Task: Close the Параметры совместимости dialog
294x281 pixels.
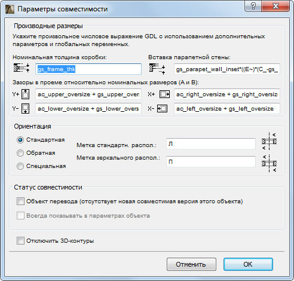Action: tap(275, 6)
